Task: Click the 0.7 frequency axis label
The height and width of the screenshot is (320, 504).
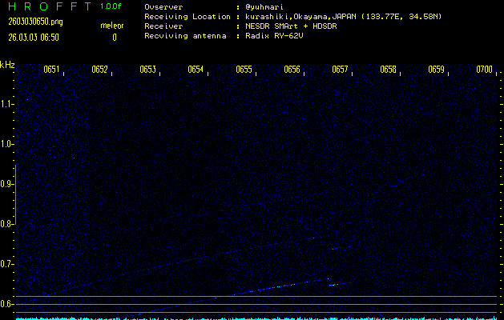Action: tap(7, 264)
